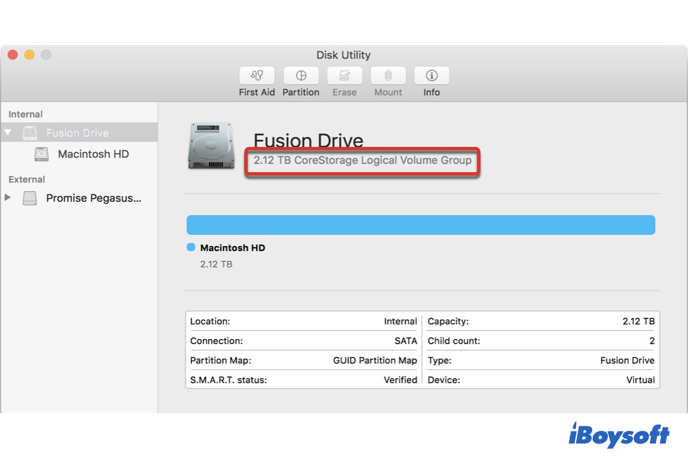The height and width of the screenshot is (459, 688).
Task: Click the CoreStorage Logical Volume Group subtitle
Action: (x=362, y=161)
